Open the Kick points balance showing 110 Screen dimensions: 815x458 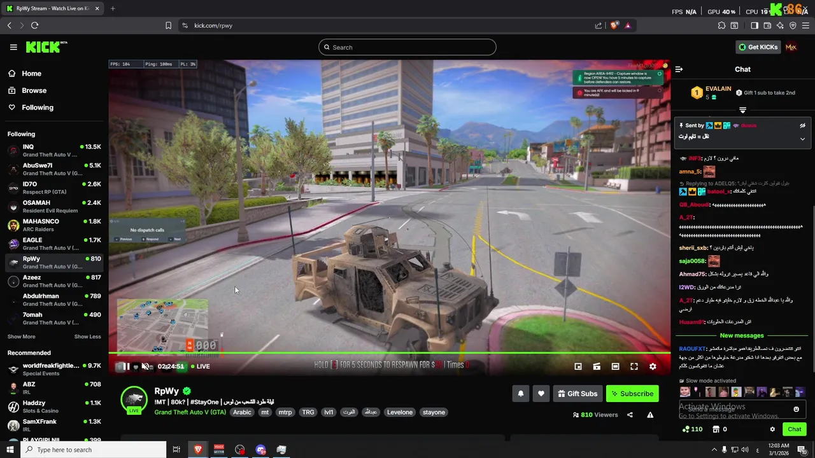click(x=692, y=429)
